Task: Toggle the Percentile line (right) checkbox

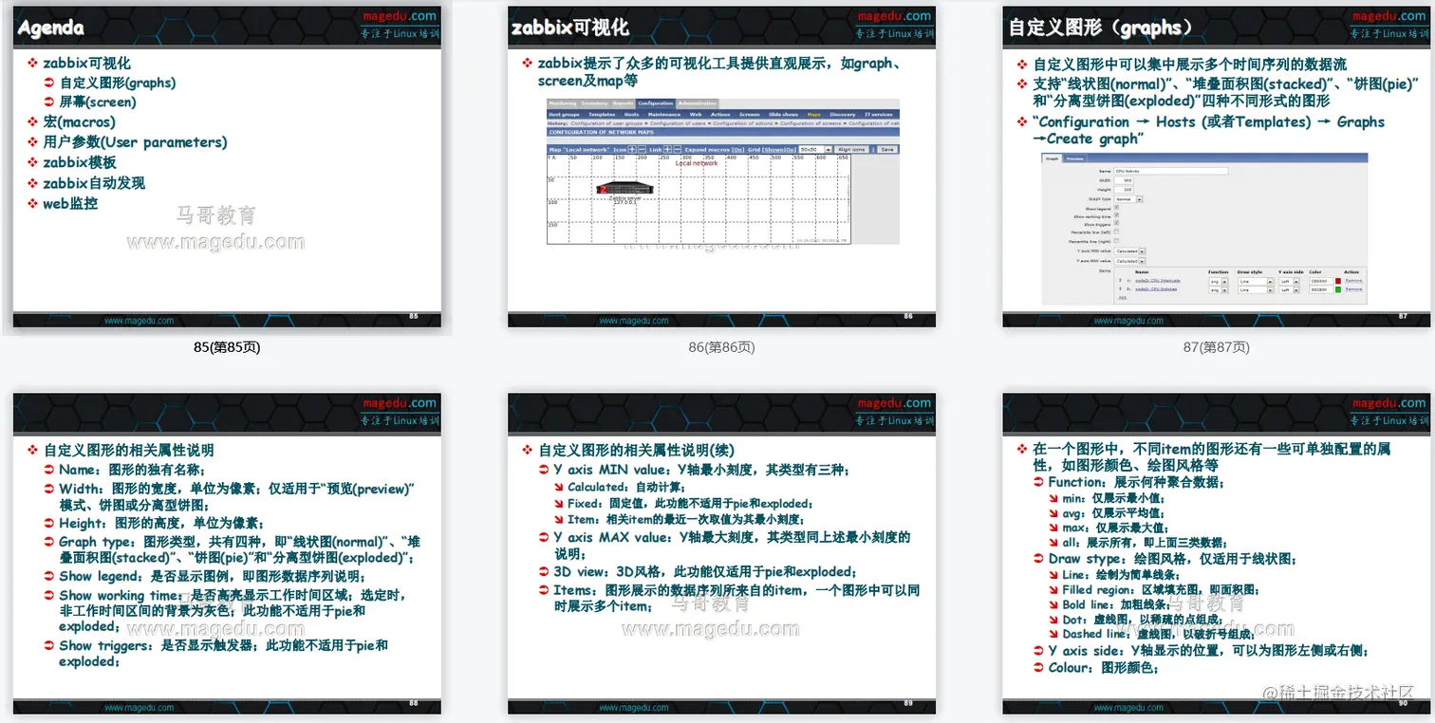Action: (x=1116, y=241)
